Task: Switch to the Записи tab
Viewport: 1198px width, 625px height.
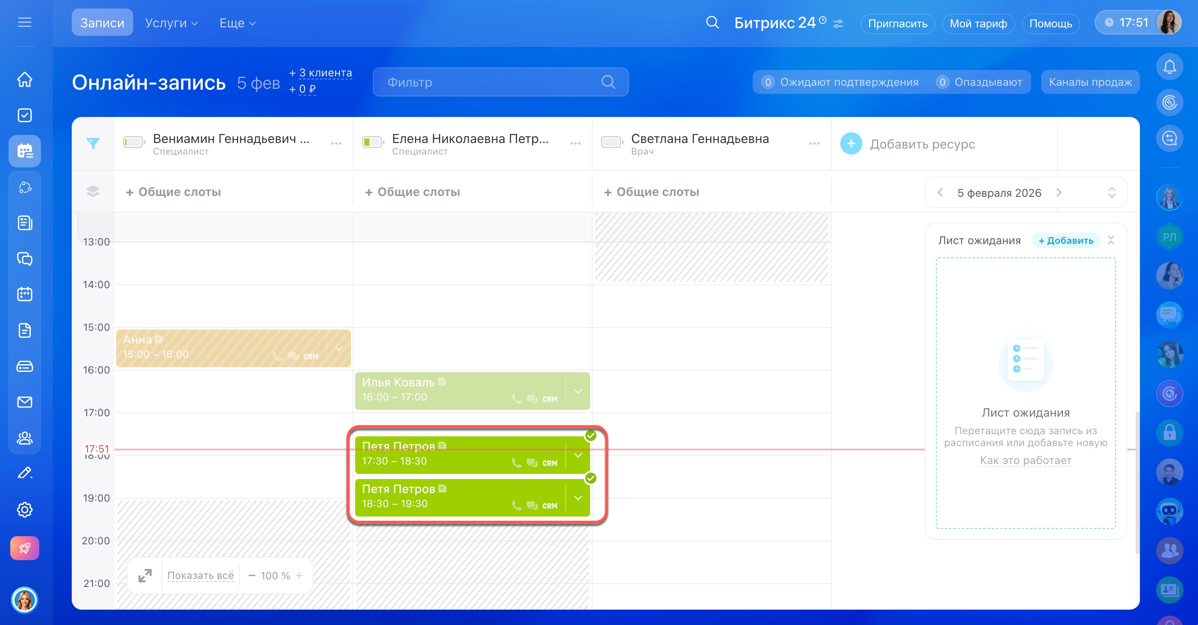Action: 102,23
